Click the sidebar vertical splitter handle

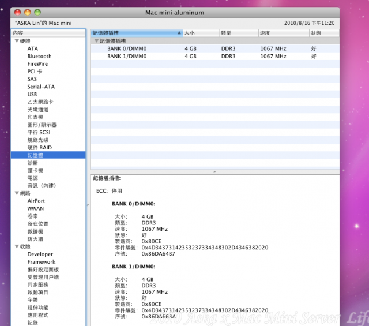point(88,205)
